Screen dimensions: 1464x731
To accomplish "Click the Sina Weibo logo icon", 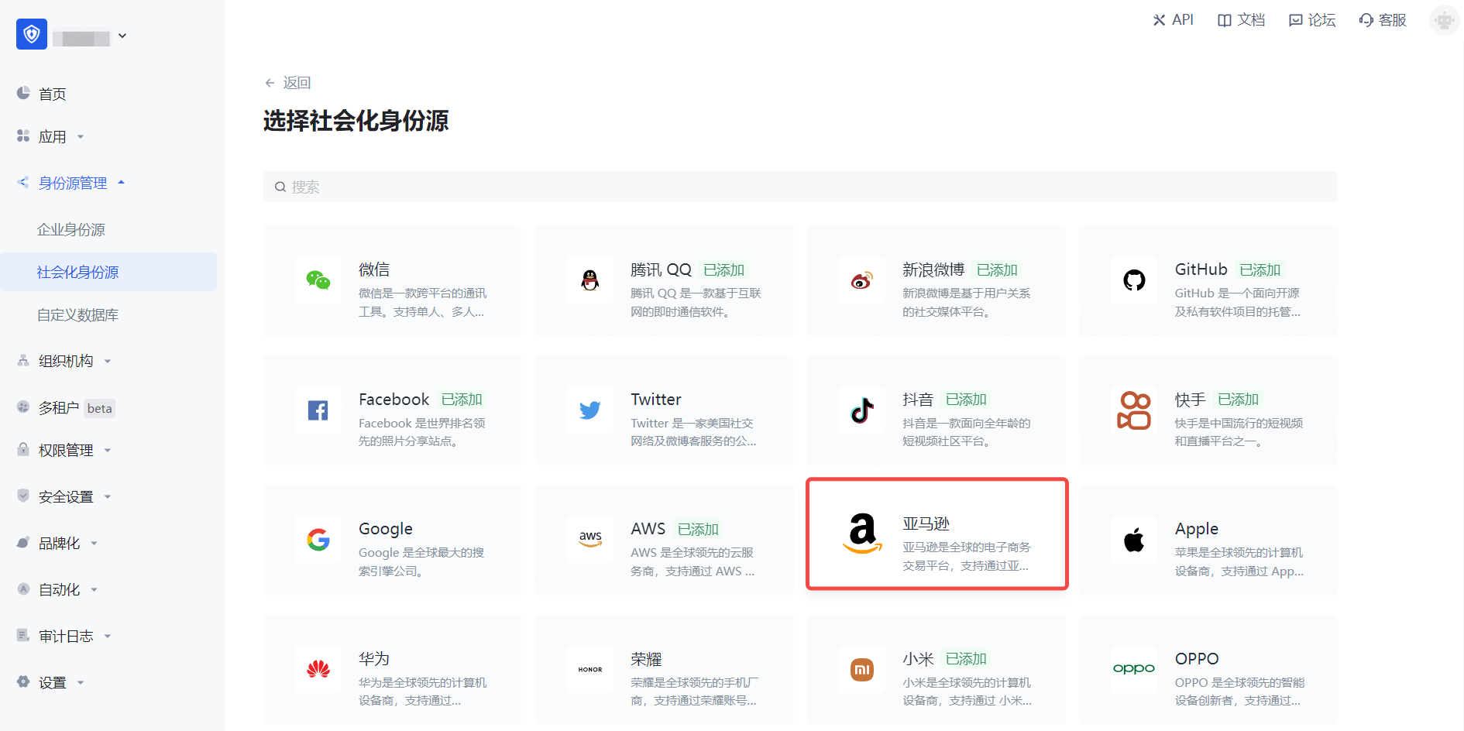I will [862, 280].
